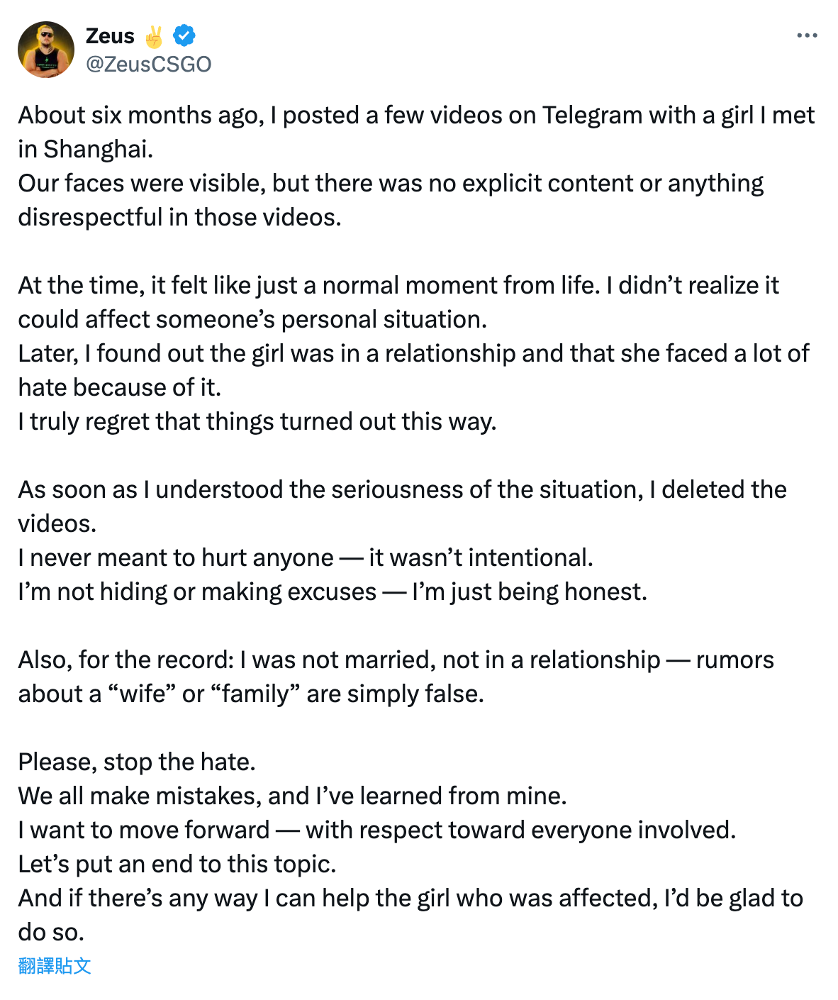Click the "Let's put an end" line
This screenshot has width=838, height=1000.
point(177,865)
